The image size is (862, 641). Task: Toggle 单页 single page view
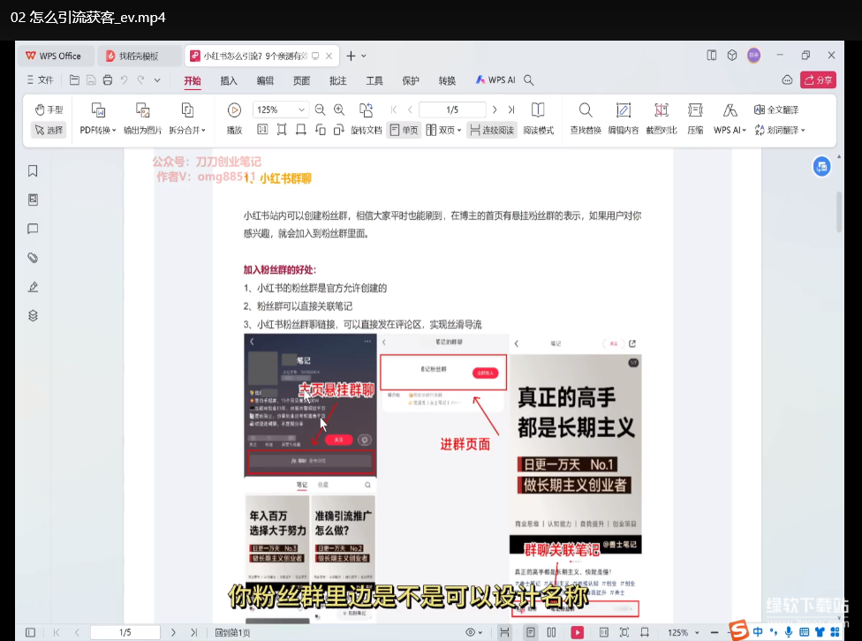point(404,130)
